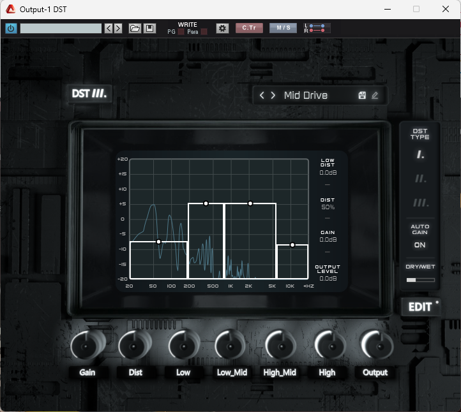461x412 pixels.
Task: Select previous preset before Mid Drive
Action: coord(262,95)
